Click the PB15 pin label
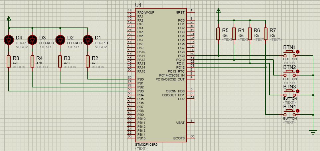This screenshot has width=320, height=151. click(141, 139)
